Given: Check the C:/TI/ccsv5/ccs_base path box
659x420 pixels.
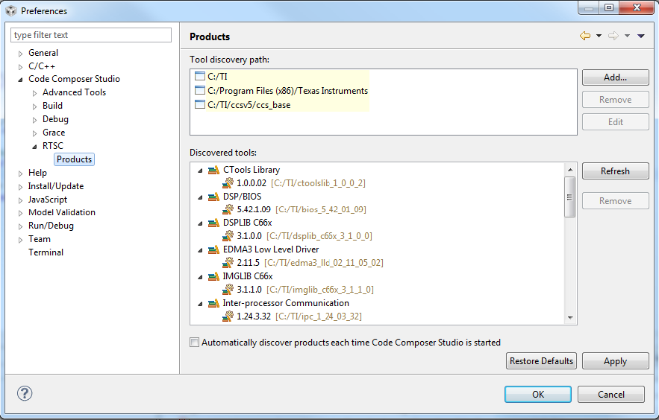Looking at the screenshot, I should coord(199,104).
